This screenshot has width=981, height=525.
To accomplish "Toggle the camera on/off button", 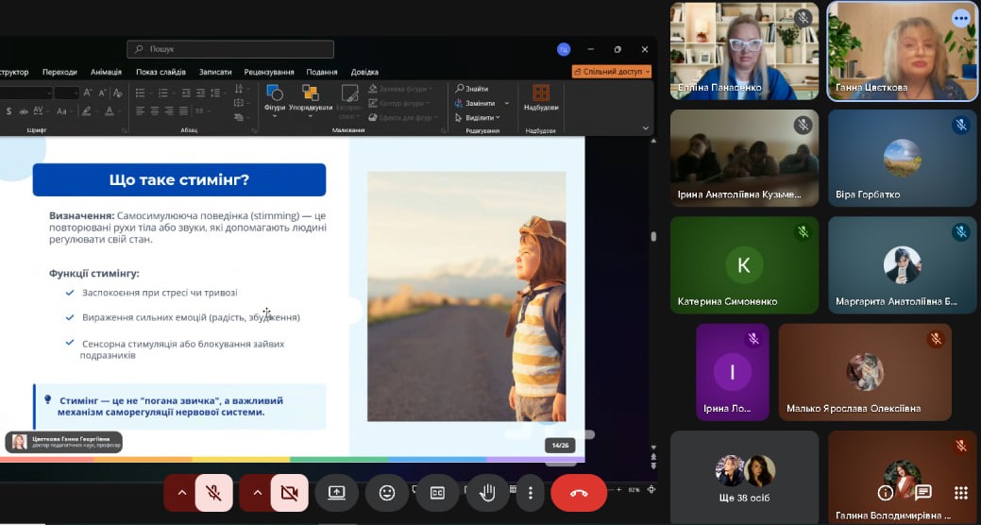I will [289, 493].
